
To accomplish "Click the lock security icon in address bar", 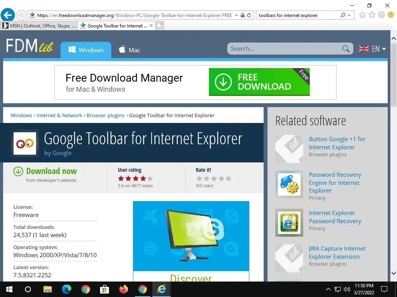I will click(x=243, y=15).
